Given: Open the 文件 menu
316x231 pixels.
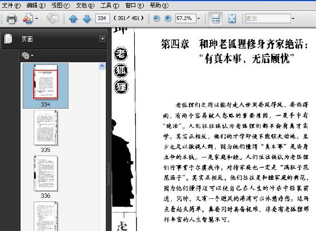Looking at the screenshot, I should (11, 5).
